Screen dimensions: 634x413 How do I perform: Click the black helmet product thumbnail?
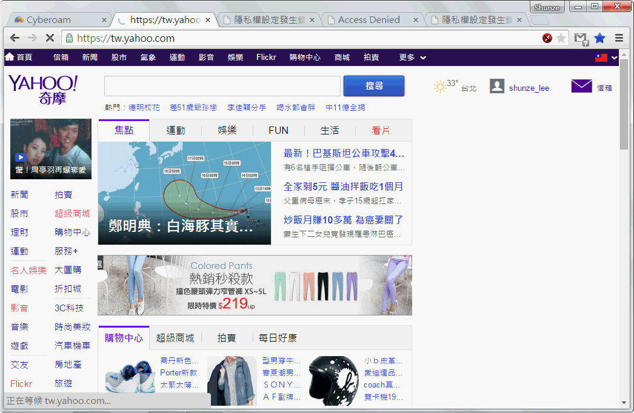click(x=333, y=381)
